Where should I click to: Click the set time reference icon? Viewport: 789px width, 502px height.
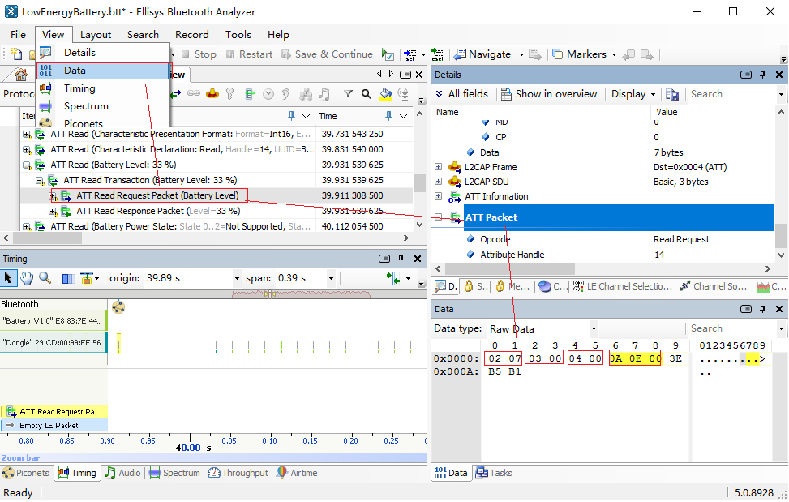pos(410,54)
